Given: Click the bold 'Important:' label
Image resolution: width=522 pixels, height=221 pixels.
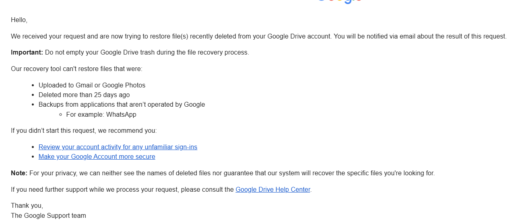Looking at the screenshot, I should click(27, 52).
